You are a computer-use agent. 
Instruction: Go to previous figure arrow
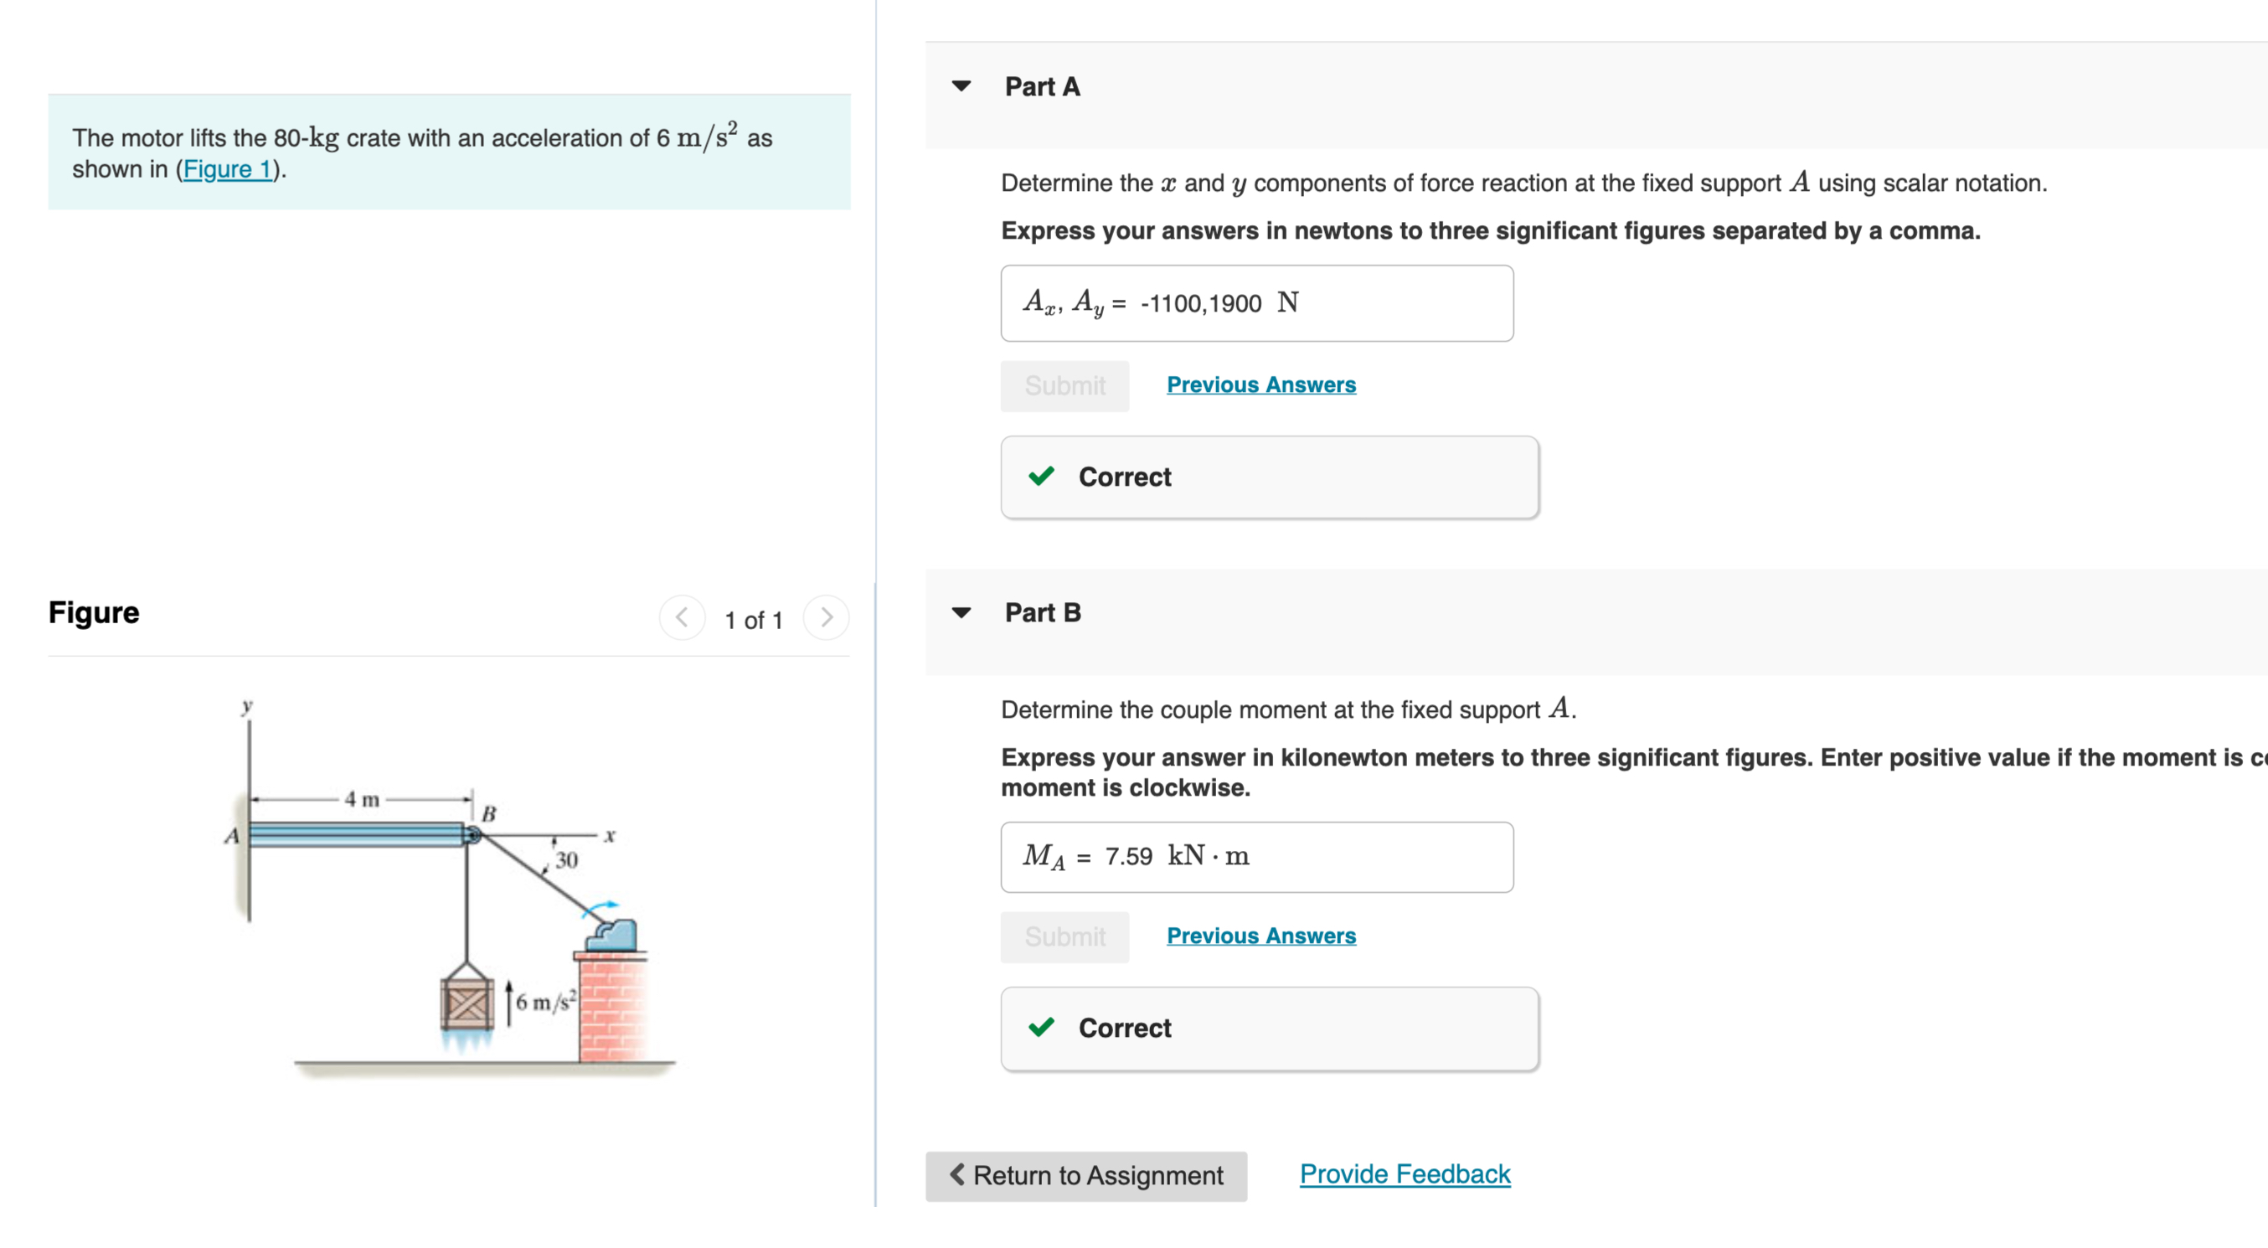tap(682, 618)
